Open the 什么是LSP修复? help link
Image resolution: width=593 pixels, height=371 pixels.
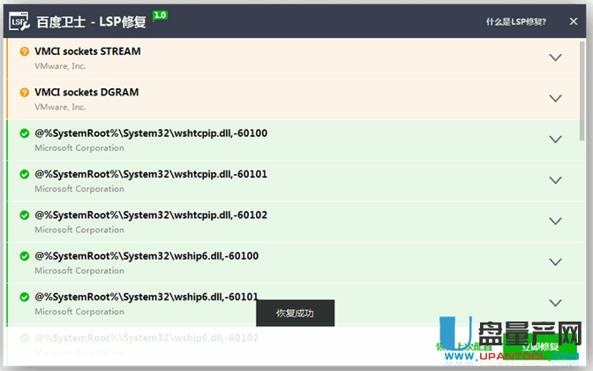[x=515, y=21]
